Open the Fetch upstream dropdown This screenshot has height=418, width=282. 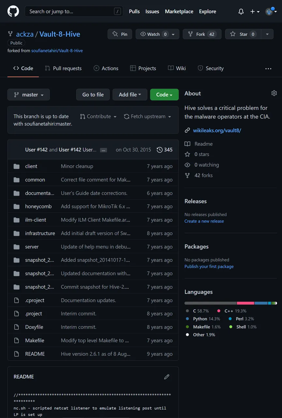click(x=148, y=117)
